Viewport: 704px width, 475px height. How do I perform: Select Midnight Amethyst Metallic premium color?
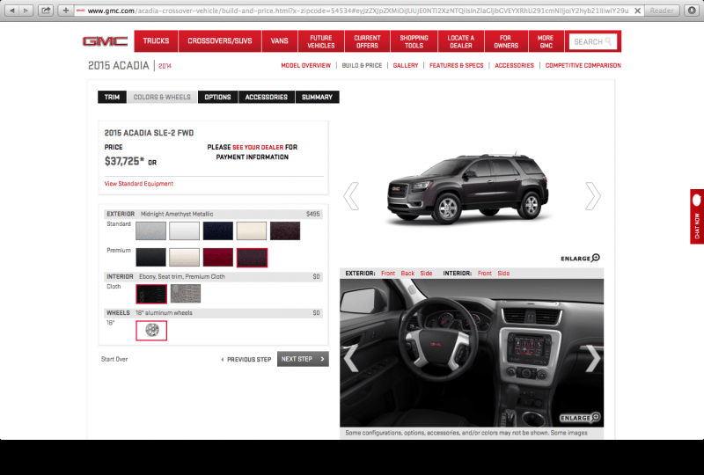[x=252, y=258]
